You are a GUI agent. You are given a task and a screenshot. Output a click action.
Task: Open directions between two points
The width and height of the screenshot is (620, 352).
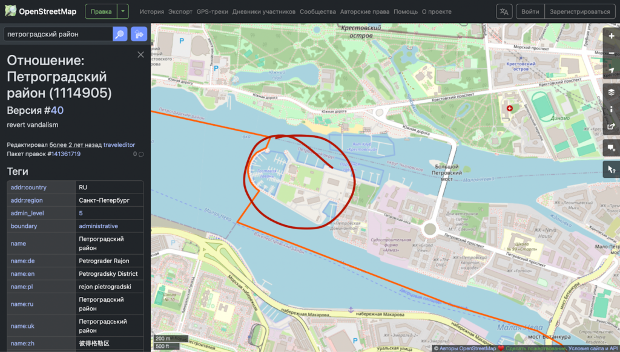tap(139, 34)
